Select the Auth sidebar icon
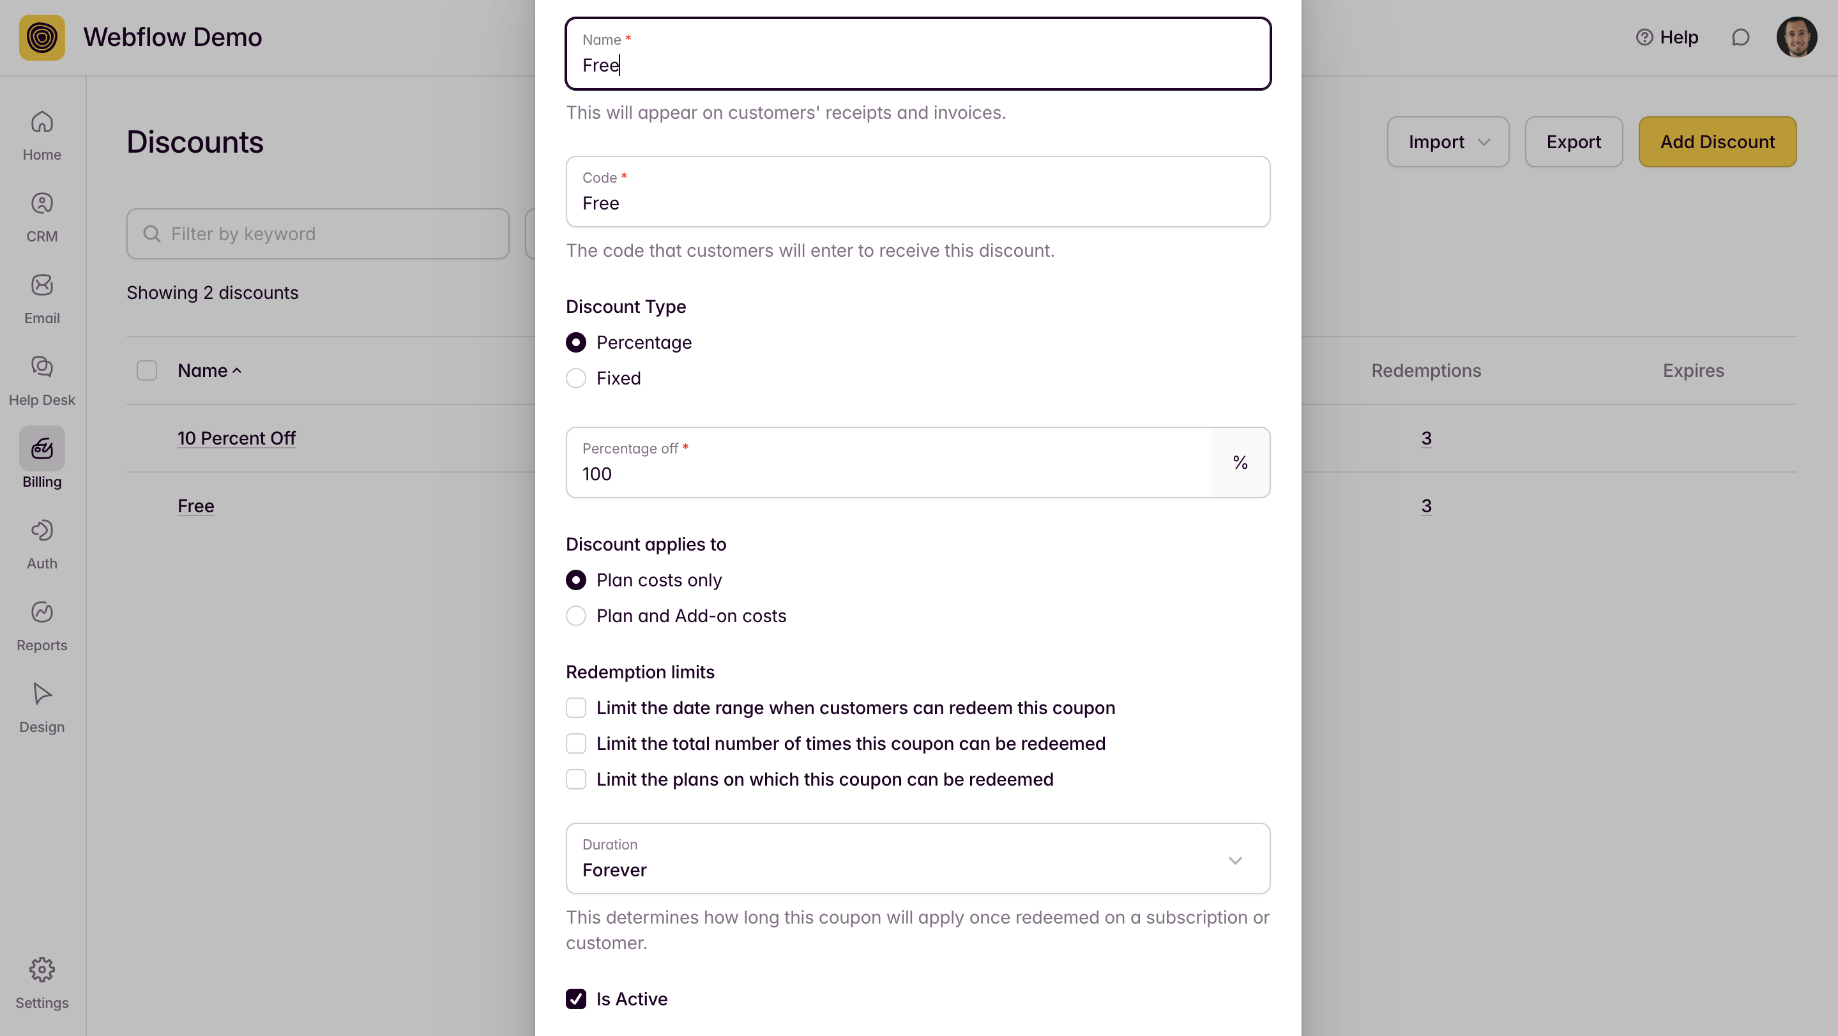The width and height of the screenshot is (1838, 1036). point(42,531)
